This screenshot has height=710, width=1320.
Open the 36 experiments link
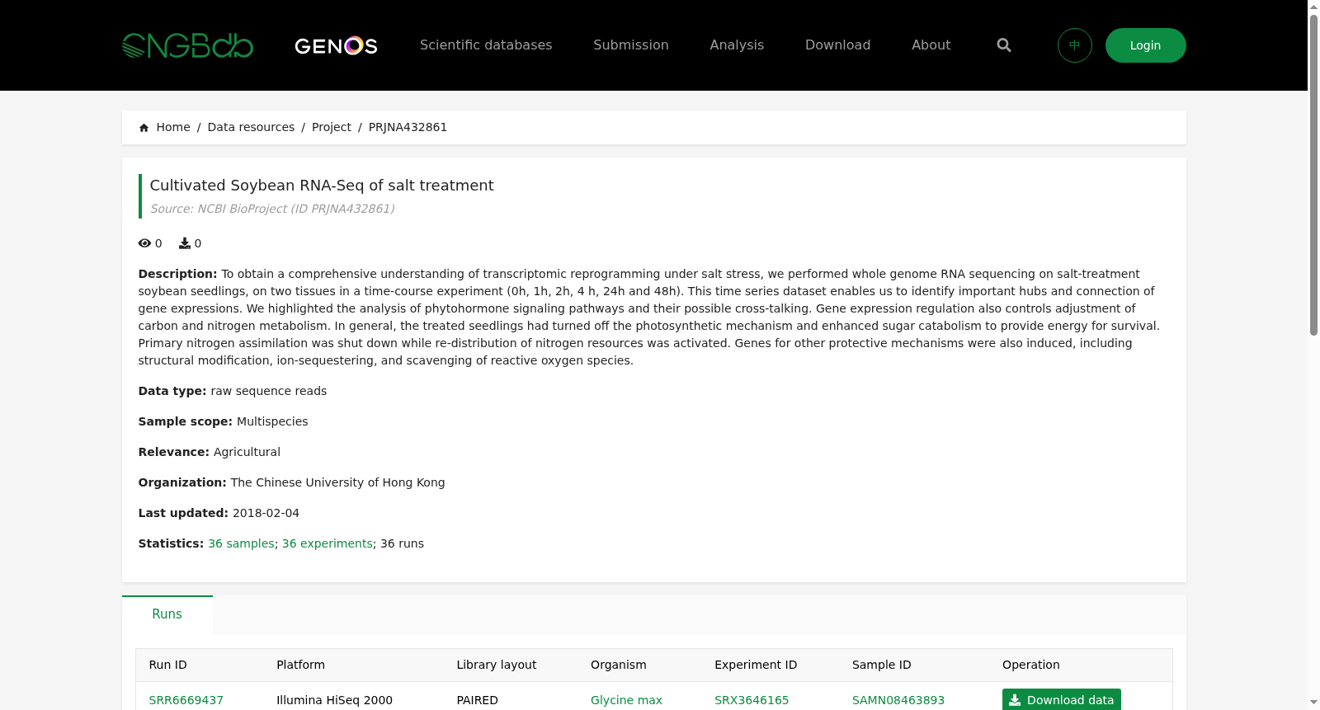pos(327,543)
